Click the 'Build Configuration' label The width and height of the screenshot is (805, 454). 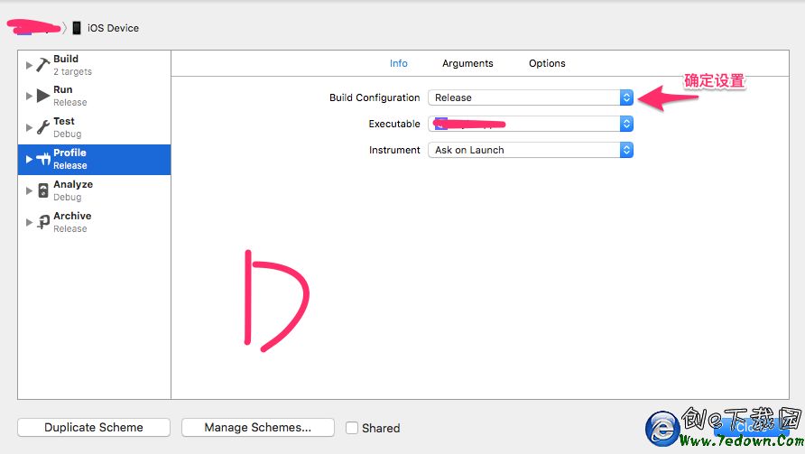point(375,97)
